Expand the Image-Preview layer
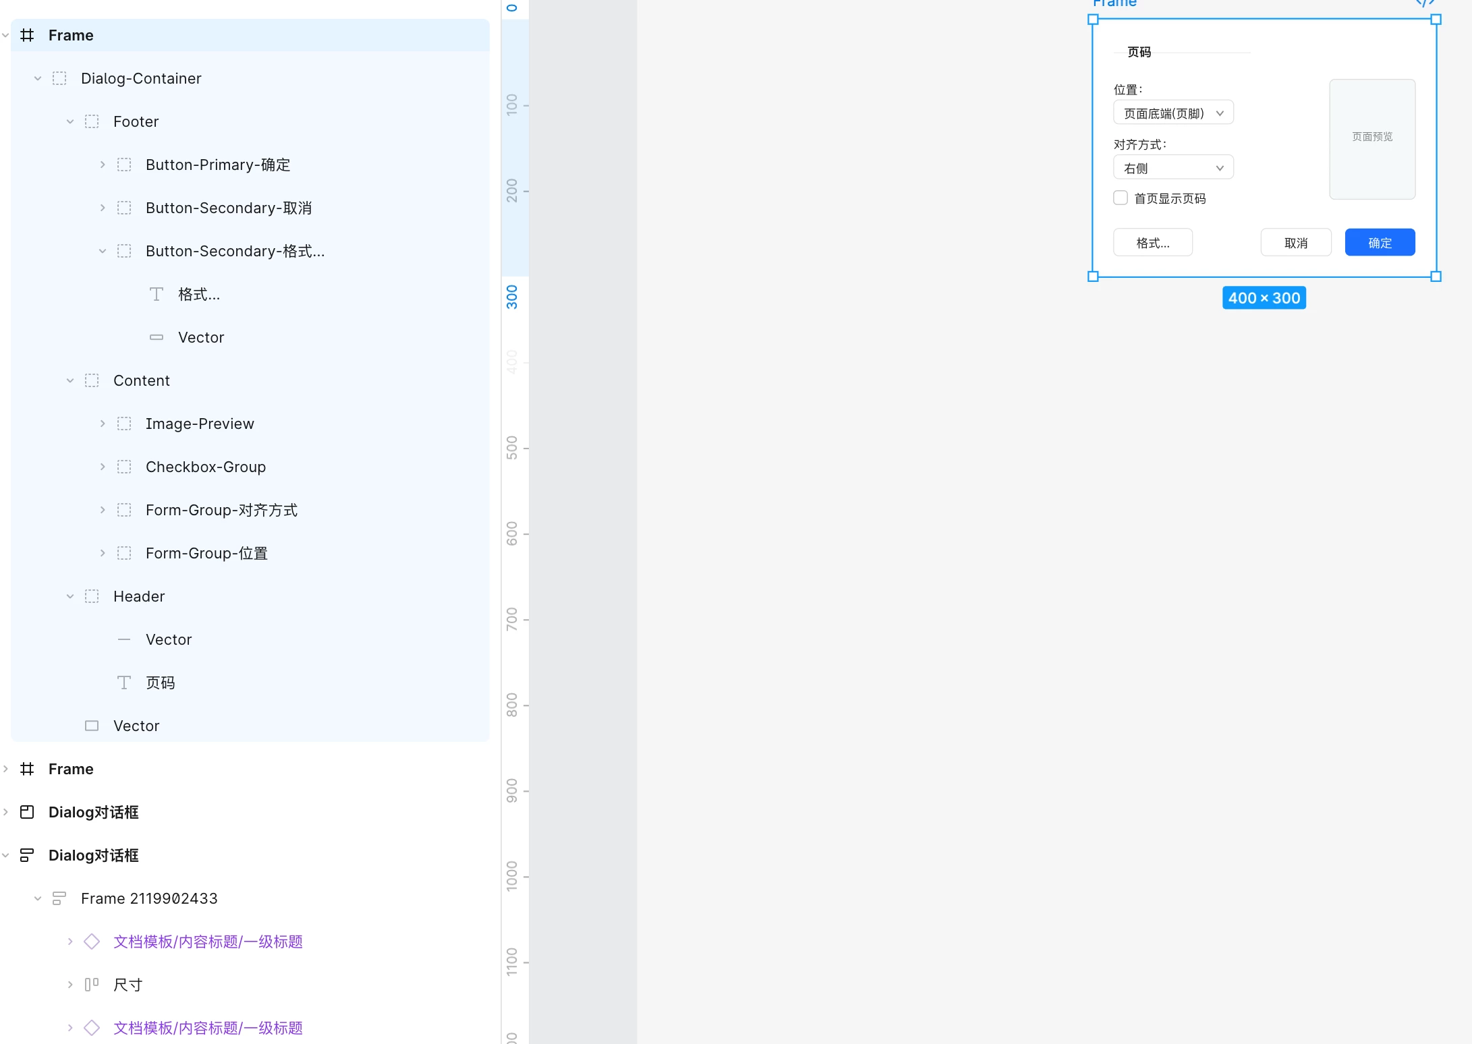Image resolution: width=1472 pixels, height=1044 pixels. click(103, 424)
